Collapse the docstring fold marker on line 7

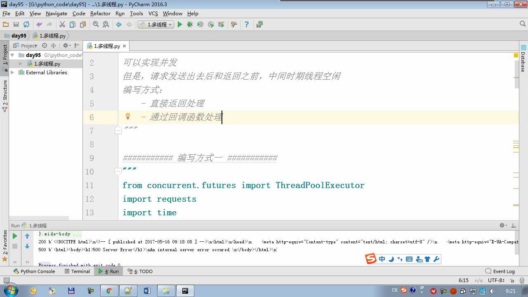click(118, 130)
